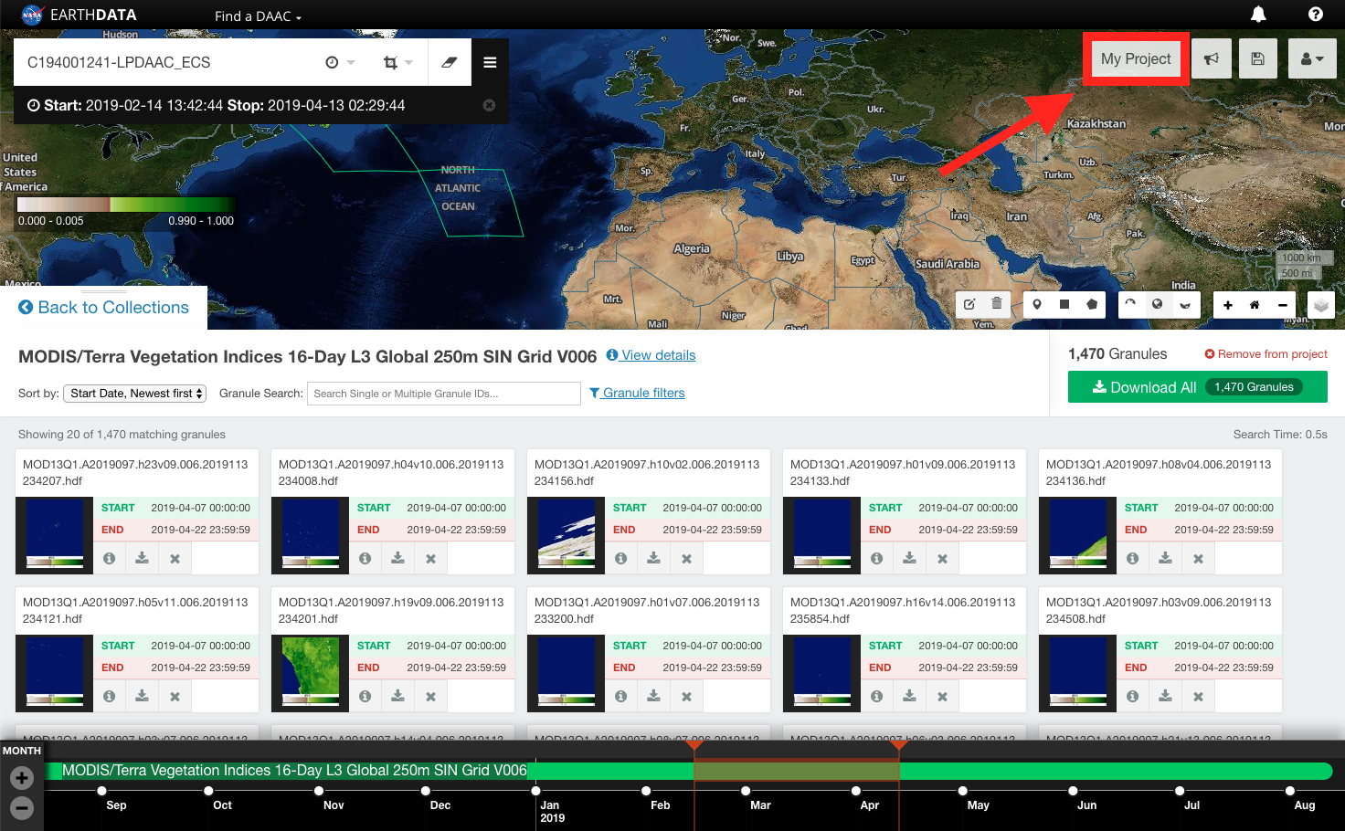Open the temporal filter clock dropdown
The width and height of the screenshot is (1345, 831).
tap(338, 62)
